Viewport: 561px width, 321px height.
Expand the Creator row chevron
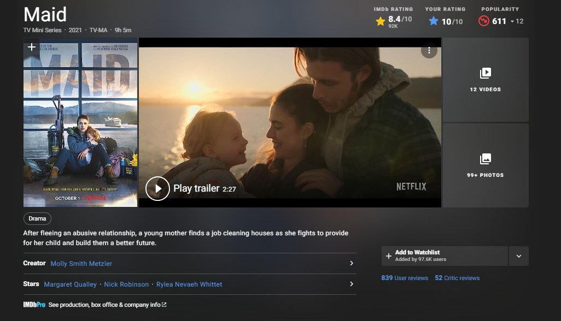coord(352,263)
